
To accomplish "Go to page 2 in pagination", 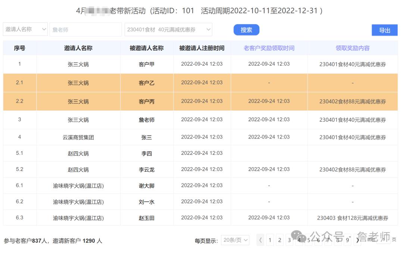I will [x=279, y=240].
